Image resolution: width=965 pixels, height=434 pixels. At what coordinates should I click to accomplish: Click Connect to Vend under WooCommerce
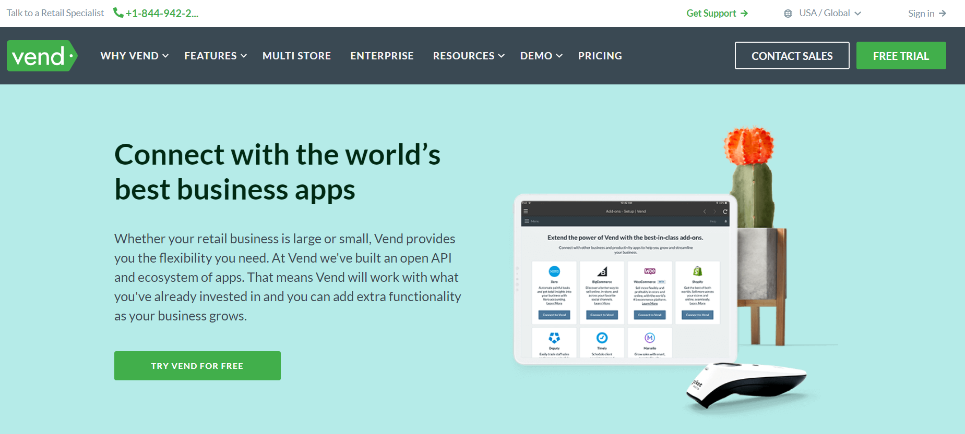[x=650, y=315]
